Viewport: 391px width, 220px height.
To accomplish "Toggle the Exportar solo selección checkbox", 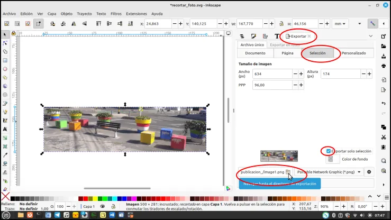I will [x=329, y=151].
